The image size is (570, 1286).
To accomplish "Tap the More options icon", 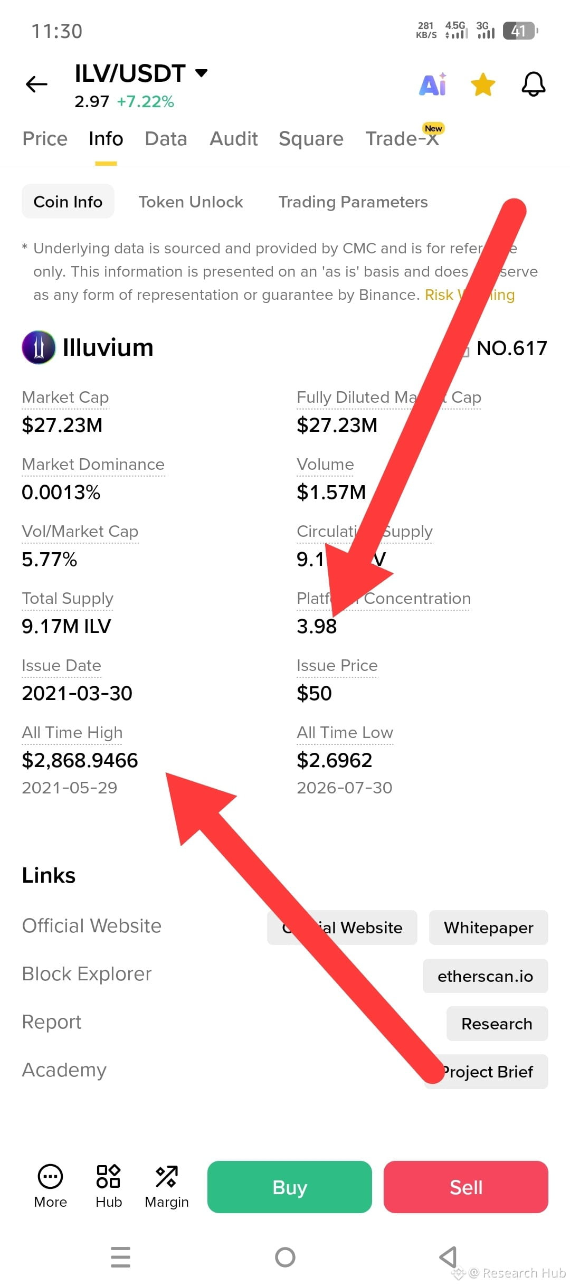I will pos(50,1186).
